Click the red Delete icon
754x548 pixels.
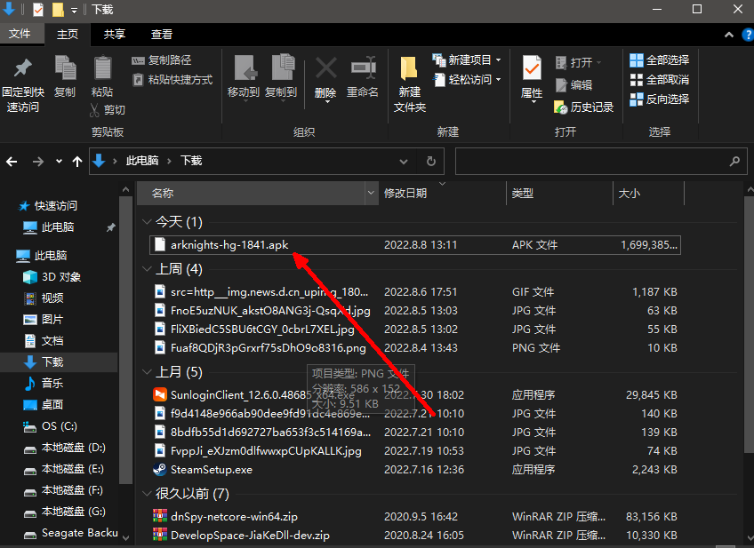pyautogui.click(x=325, y=69)
